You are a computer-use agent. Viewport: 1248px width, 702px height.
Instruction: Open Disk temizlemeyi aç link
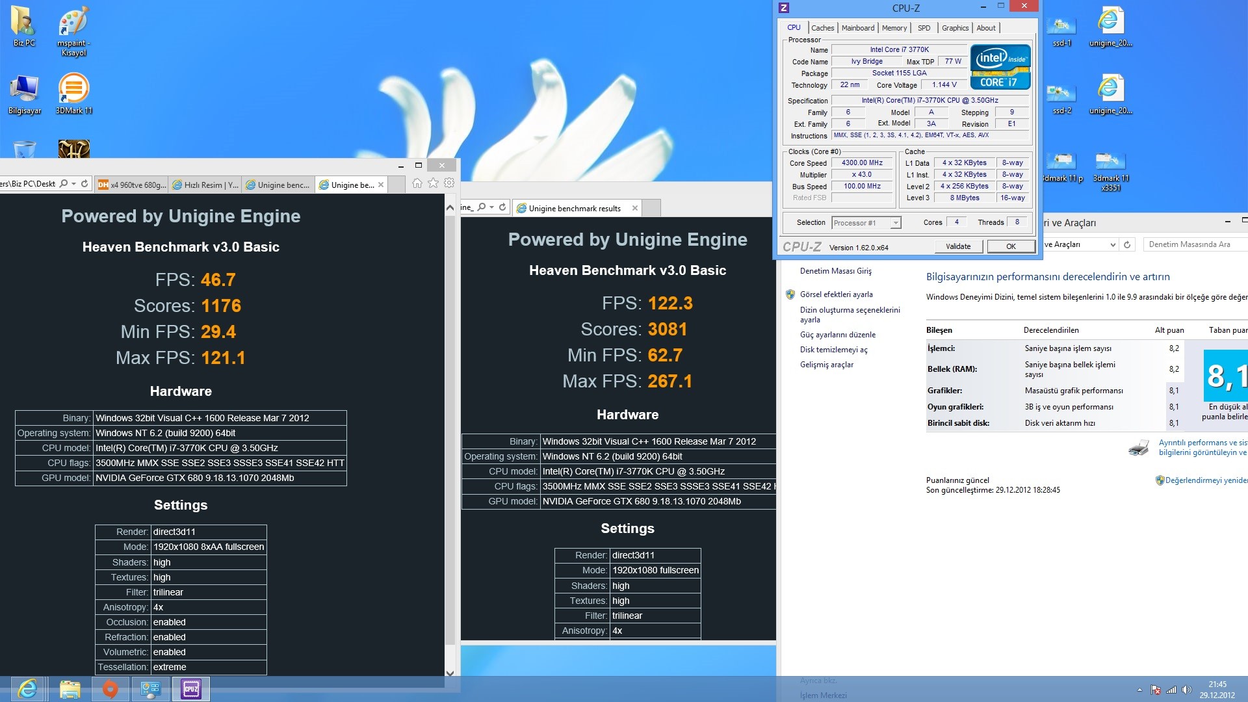[x=833, y=350]
